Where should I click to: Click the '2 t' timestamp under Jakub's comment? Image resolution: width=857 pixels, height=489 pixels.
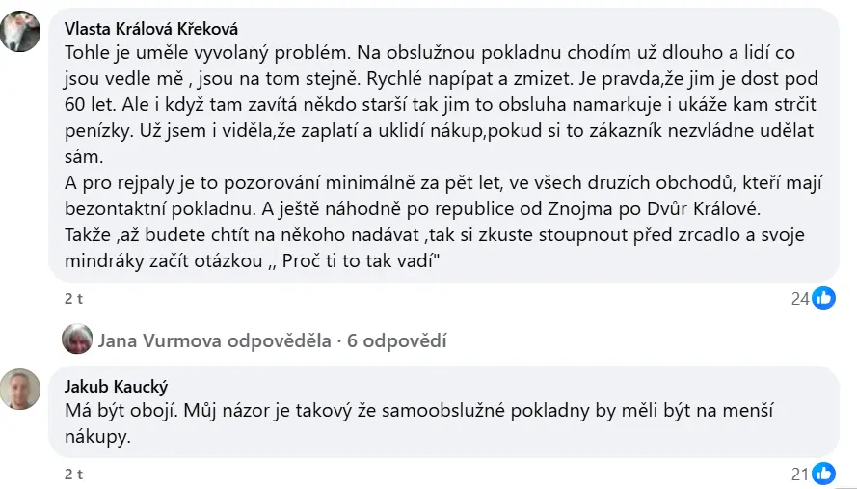click(x=73, y=474)
